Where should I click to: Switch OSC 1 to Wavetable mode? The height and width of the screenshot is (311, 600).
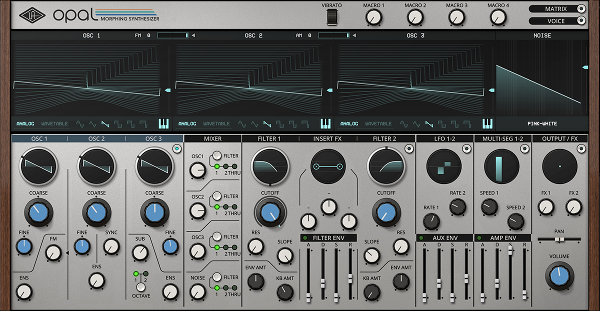tap(54, 123)
